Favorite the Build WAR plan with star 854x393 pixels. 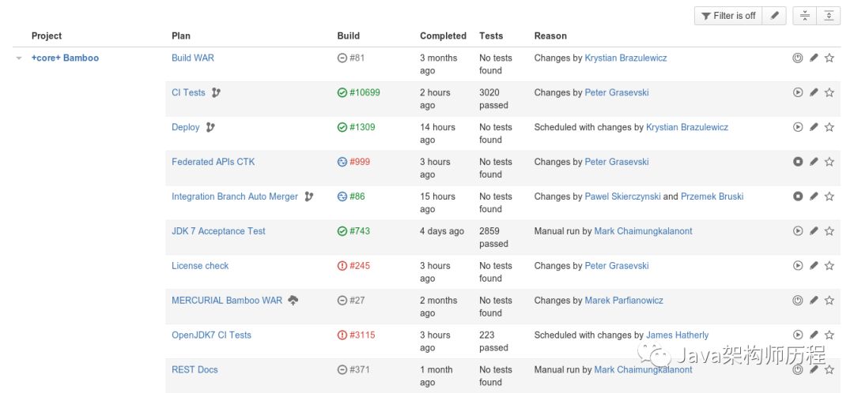click(x=829, y=58)
